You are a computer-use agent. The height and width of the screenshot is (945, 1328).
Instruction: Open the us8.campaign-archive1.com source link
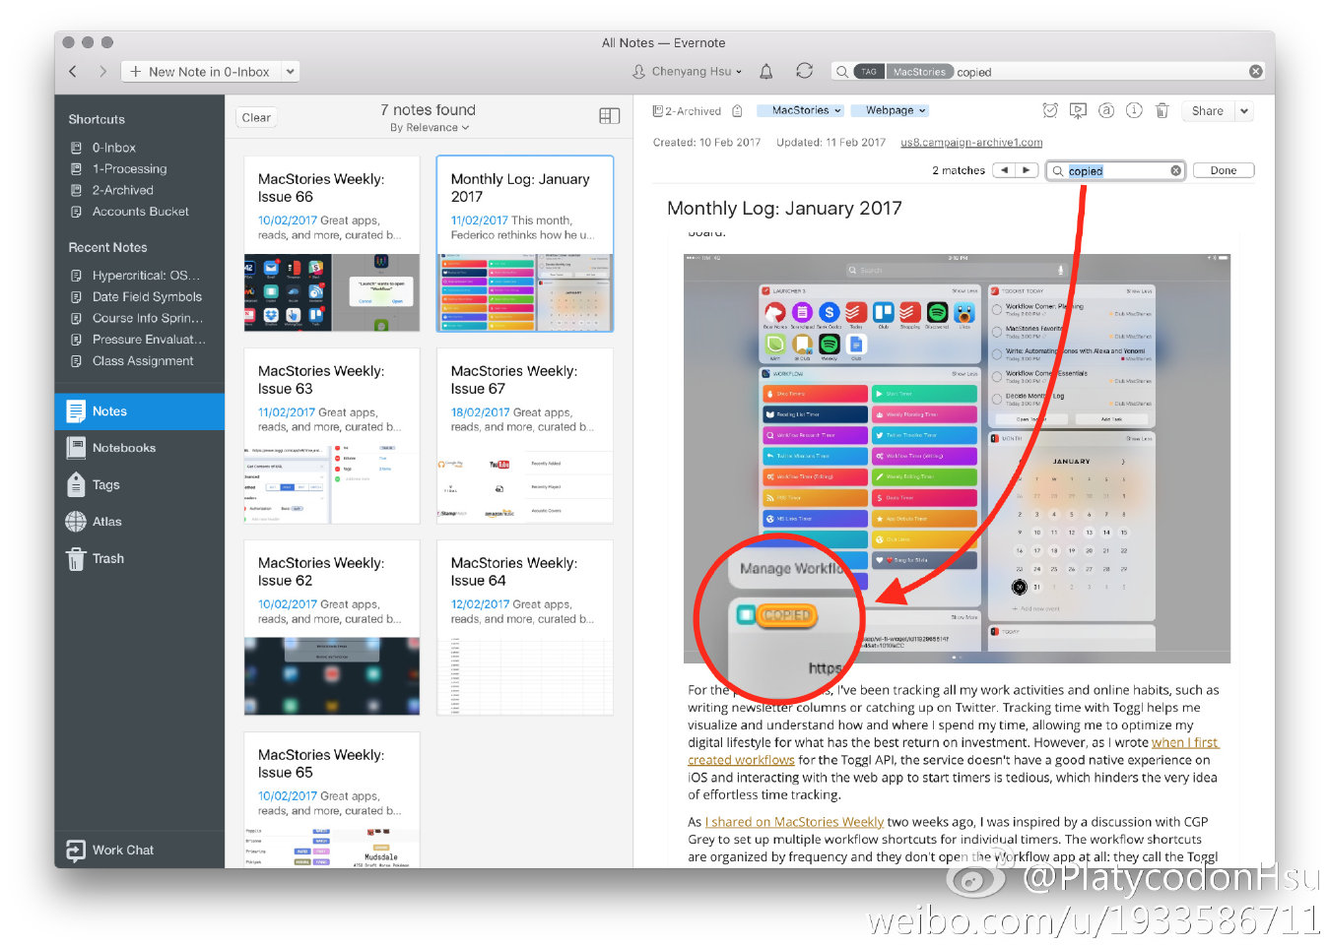(x=970, y=143)
